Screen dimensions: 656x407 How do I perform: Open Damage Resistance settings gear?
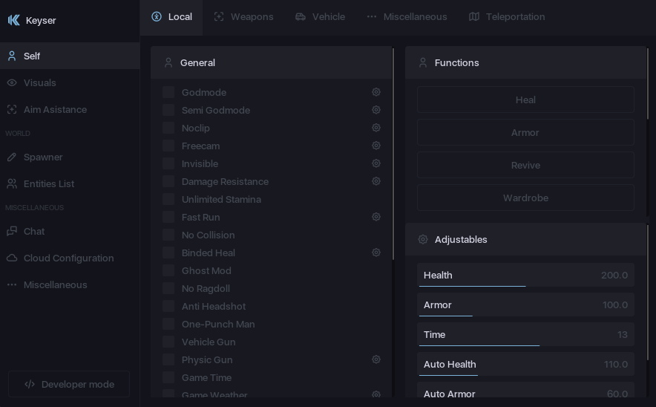point(376,181)
